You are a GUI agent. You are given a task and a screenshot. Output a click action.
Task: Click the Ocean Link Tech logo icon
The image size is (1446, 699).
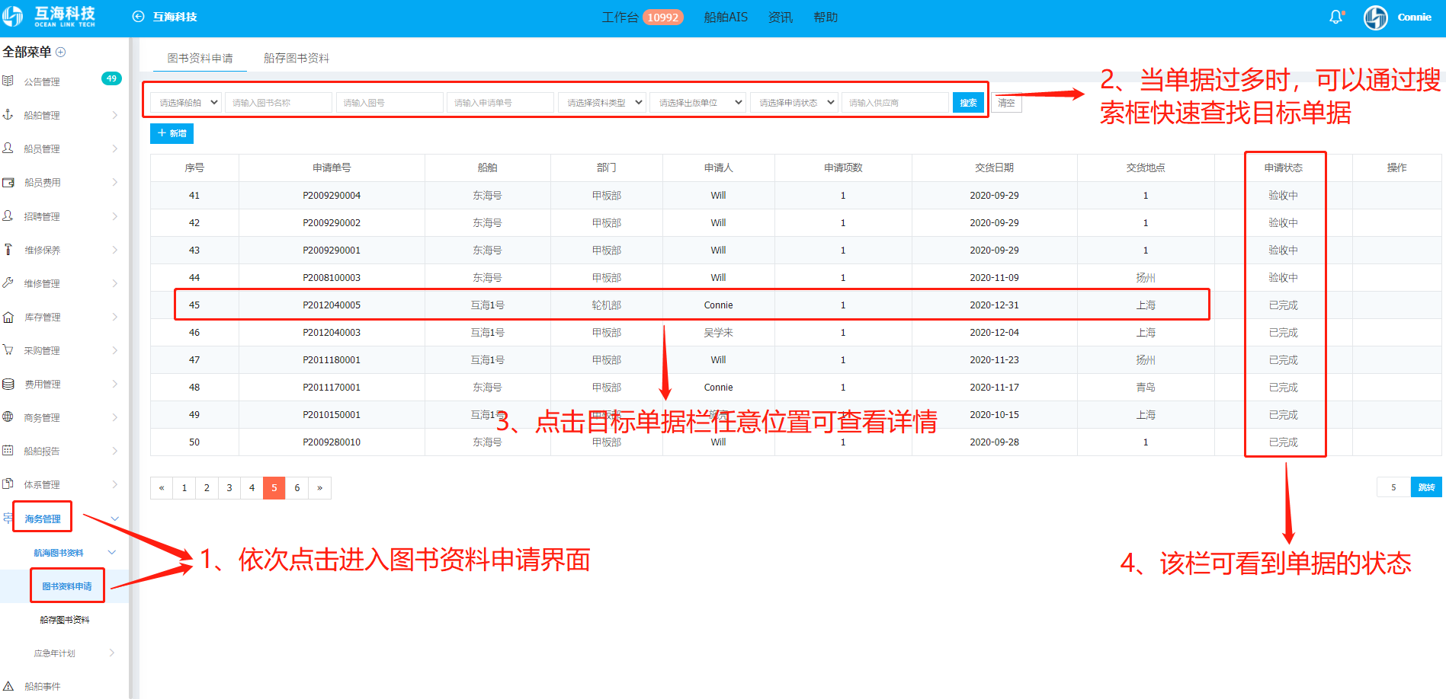[13, 16]
